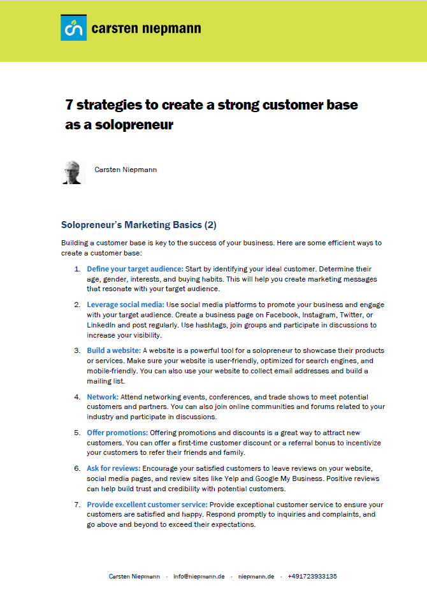Click the Offer promotions heading

117,433
